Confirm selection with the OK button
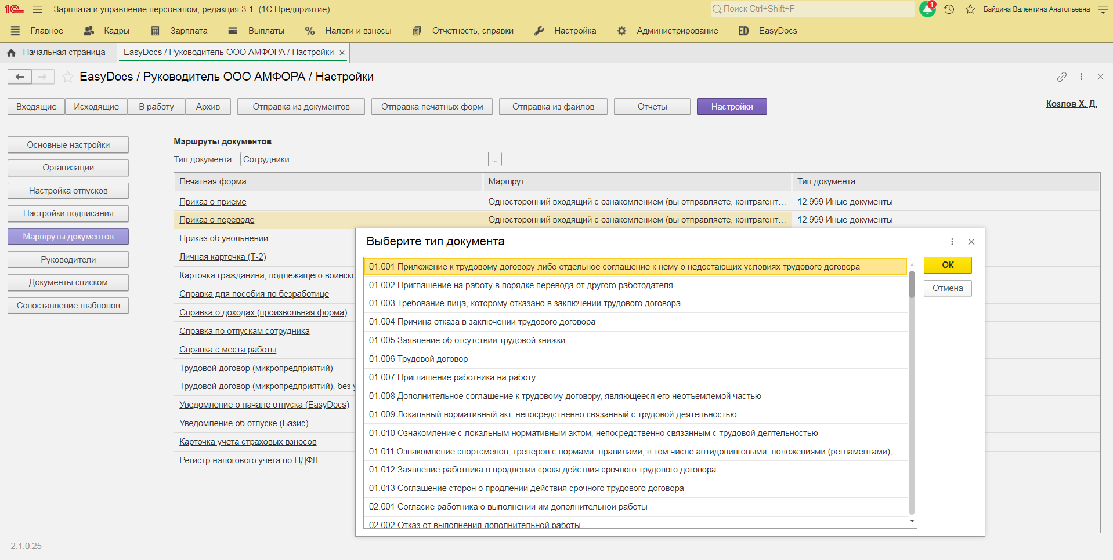This screenshot has width=1113, height=560. pos(947,265)
